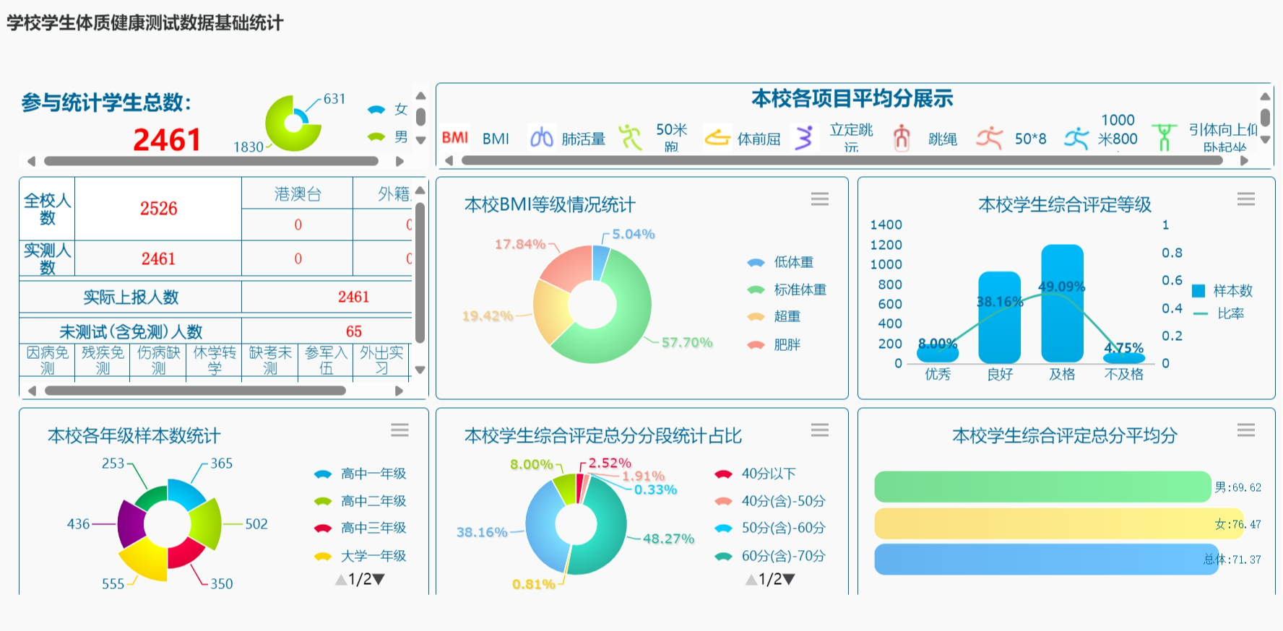The width and height of the screenshot is (1283, 631).
Task: Open the 本校各年级样本数统计 chart menu
Action: pos(399,430)
